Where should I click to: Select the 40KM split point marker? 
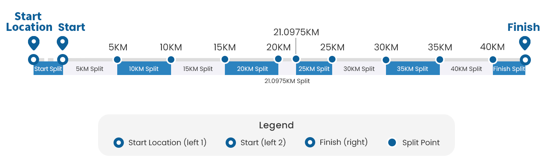[x=493, y=59]
